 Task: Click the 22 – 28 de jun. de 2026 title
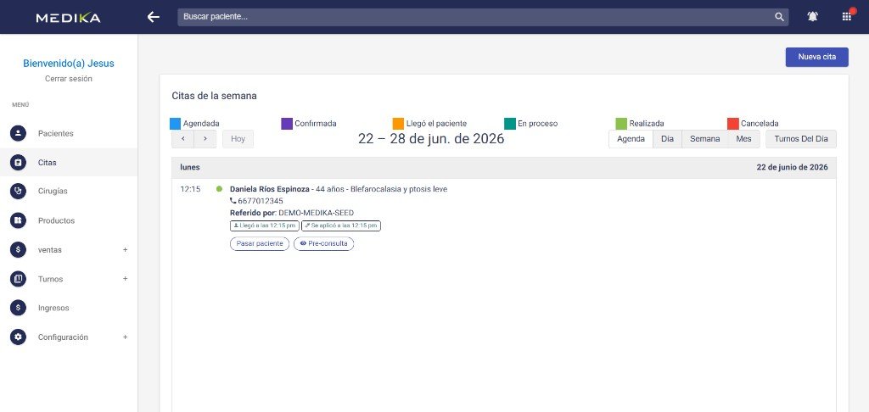(431, 139)
